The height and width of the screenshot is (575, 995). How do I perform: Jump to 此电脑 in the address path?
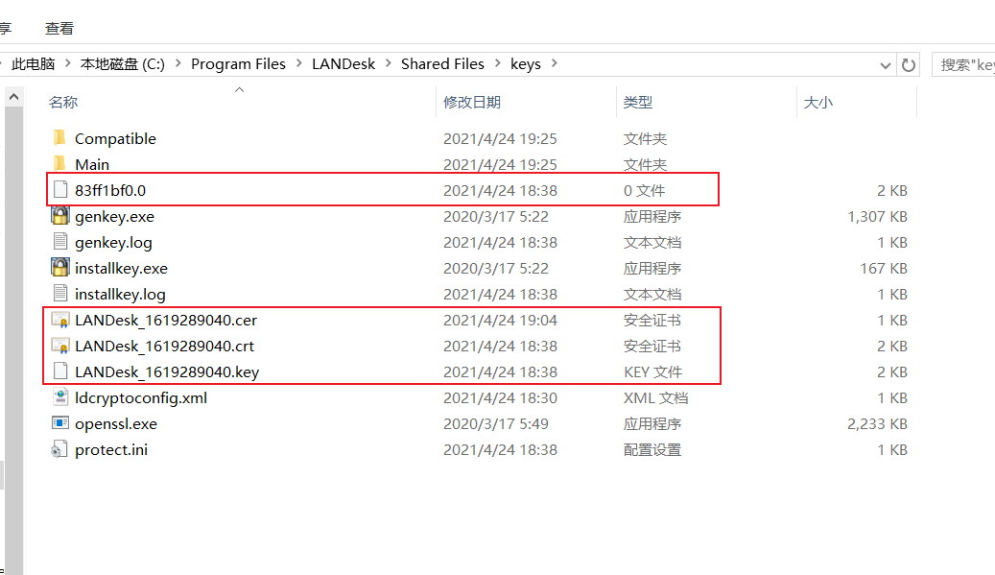click(33, 64)
